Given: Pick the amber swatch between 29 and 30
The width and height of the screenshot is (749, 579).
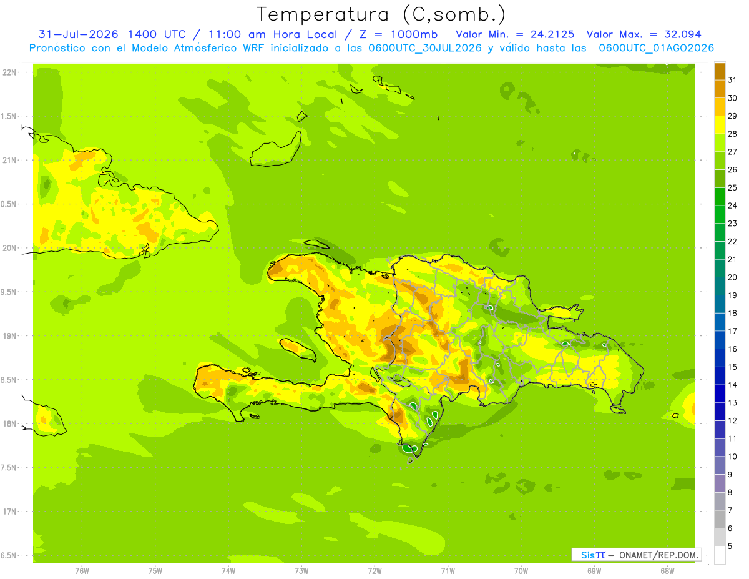Looking at the screenshot, I should click(720, 107).
